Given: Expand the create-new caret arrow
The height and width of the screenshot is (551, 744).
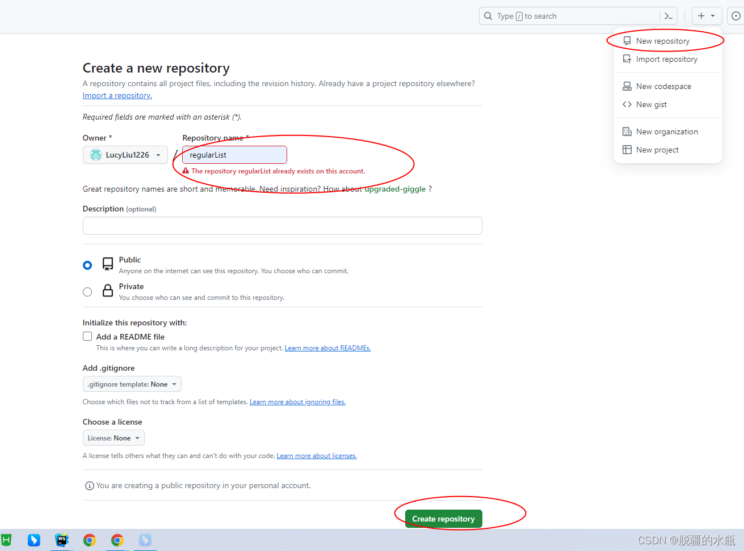Looking at the screenshot, I should [713, 16].
